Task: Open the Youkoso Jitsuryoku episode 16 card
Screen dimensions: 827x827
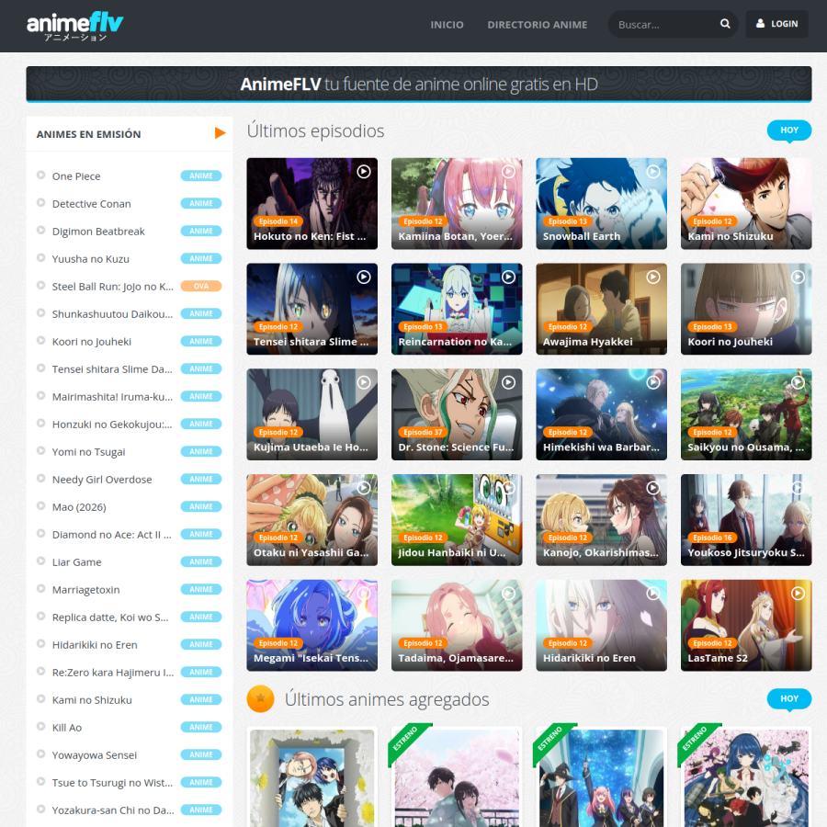Action: [746, 520]
